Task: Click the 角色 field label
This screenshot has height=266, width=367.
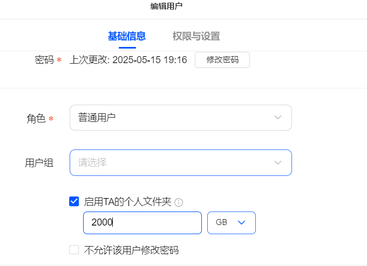Action: point(36,118)
